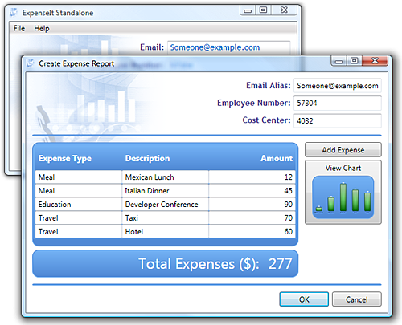Viewport: 402px width, 325px height.
Task: Click the Meal cell beside Italian Dinner
Action: click(x=79, y=191)
